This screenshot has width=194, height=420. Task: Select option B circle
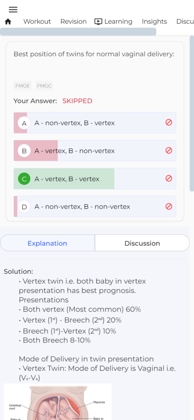24,151
